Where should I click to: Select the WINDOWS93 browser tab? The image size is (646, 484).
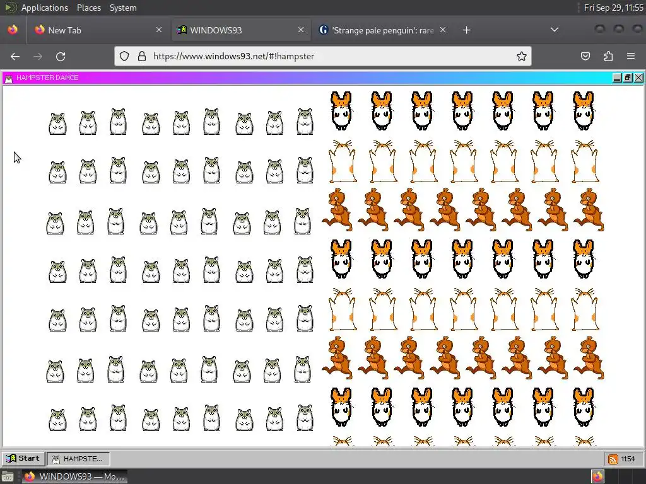coord(241,30)
